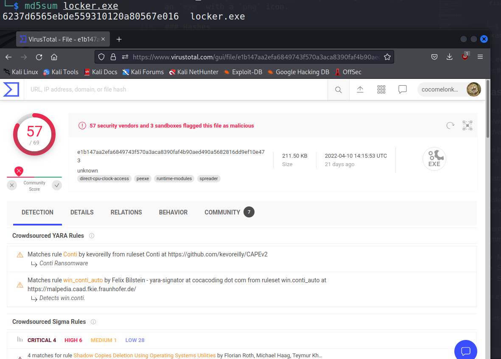Open the file relations graph icon

[467, 126]
